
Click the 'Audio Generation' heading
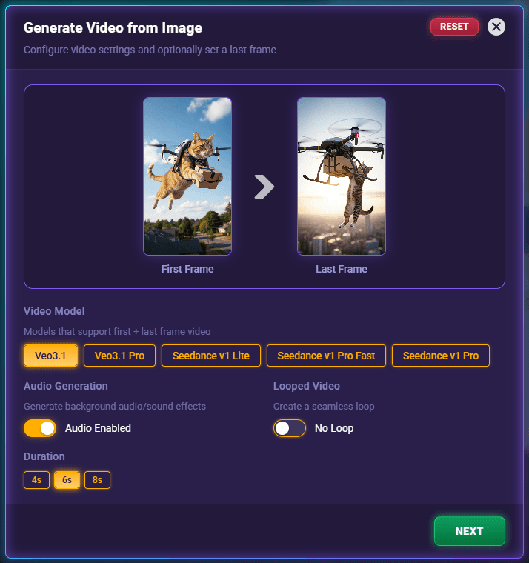point(66,386)
